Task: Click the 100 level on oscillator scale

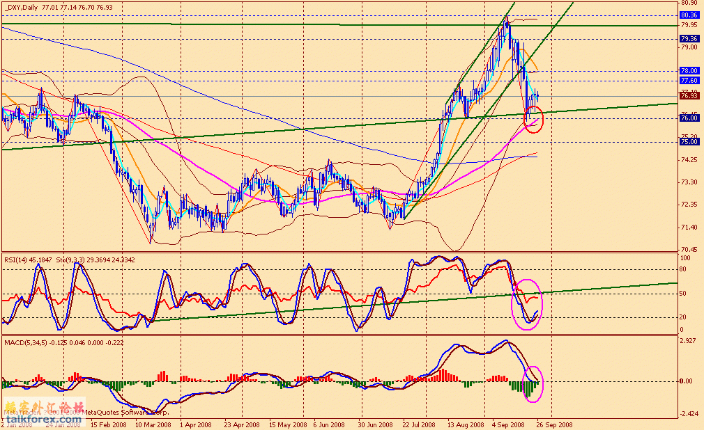Action: pyautogui.click(x=685, y=258)
